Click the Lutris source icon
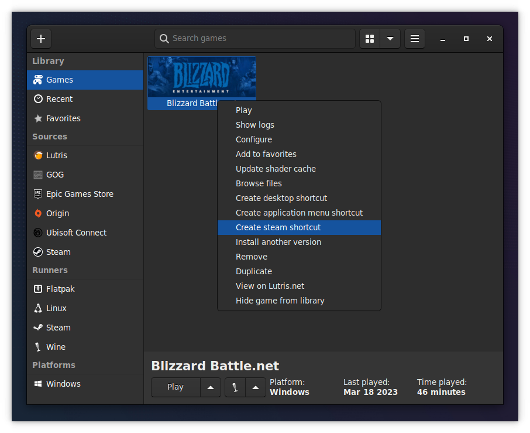The width and height of the screenshot is (530, 433). coord(38,155)
